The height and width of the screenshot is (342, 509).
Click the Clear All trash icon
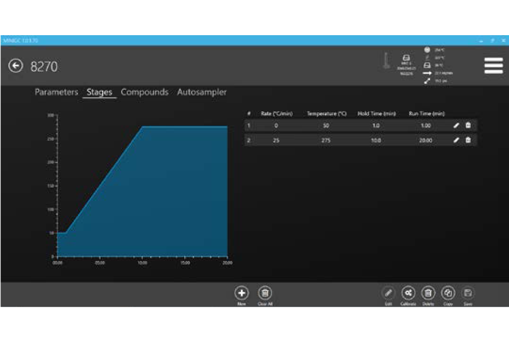(x=265, y=293)
